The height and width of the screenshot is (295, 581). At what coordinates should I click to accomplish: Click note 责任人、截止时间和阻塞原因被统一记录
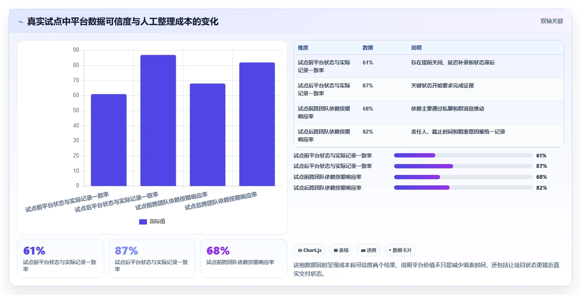(x=458, y=132)
